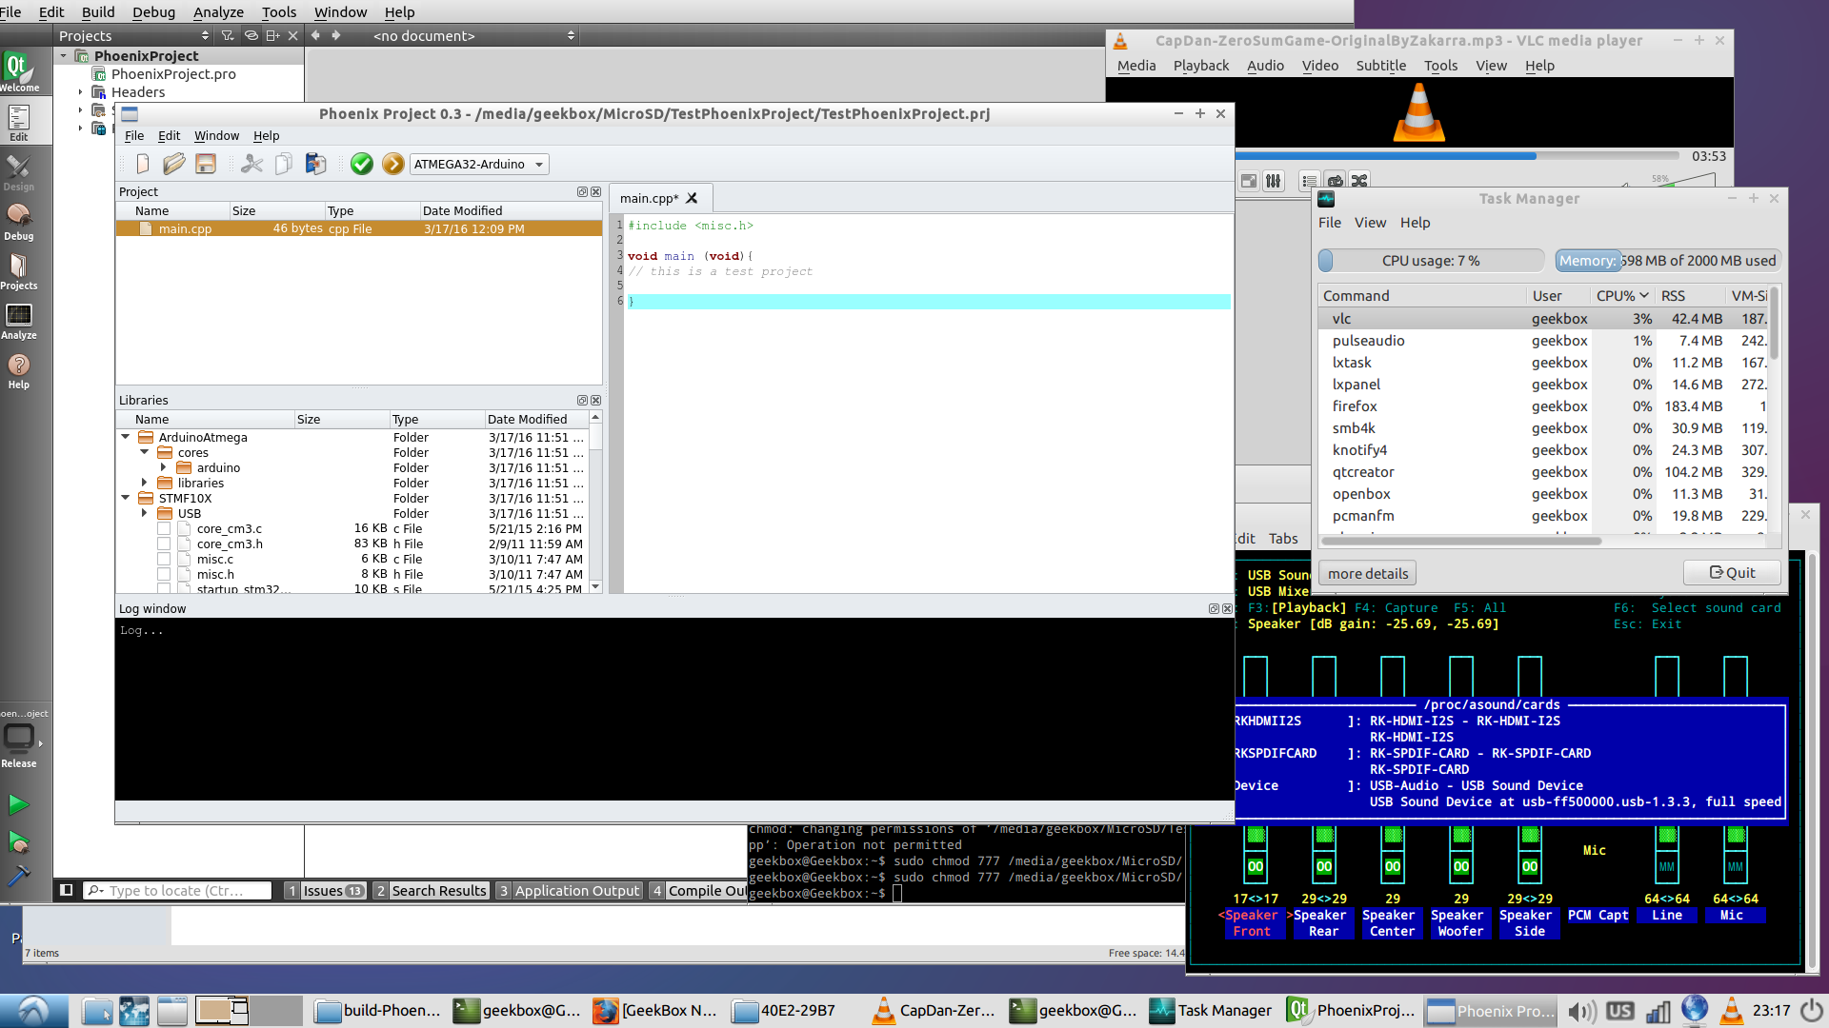Collapse the ArduinoAtmega library tree
Viewport: 1829px width, 1028px height.
tap(125, 437)
